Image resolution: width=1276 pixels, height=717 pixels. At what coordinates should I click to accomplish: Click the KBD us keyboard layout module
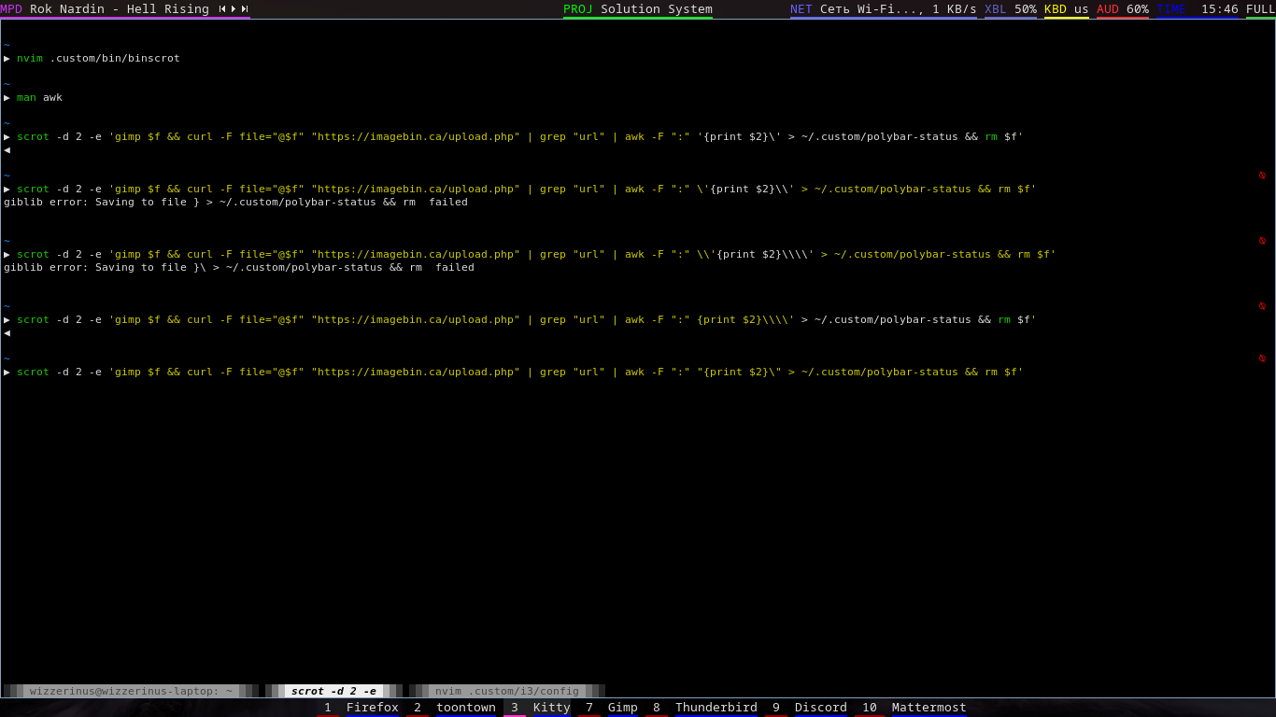click(x=1067, y=8)
